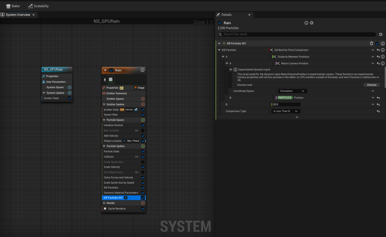Open the Baker tool
The height and width of the screenshot is (237, 386).
tap(13, 6)
